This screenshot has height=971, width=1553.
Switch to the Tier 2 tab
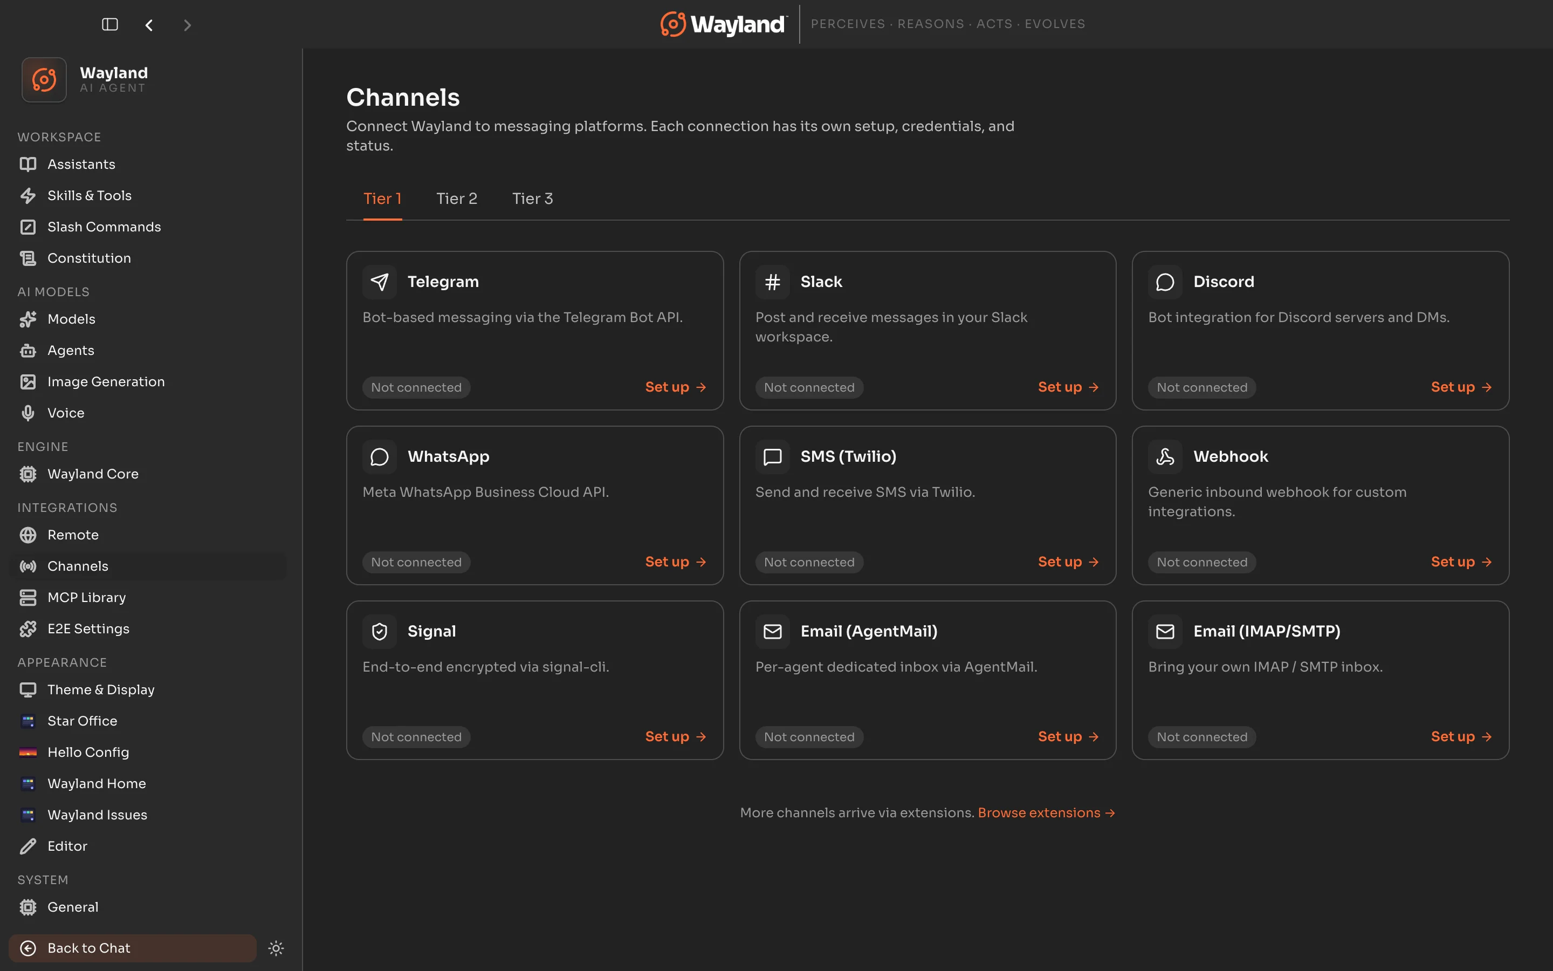coord(457,199)
